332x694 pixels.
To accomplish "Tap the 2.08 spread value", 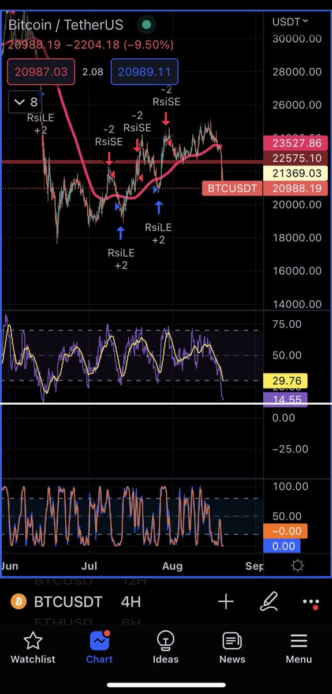I will (92, 72).
